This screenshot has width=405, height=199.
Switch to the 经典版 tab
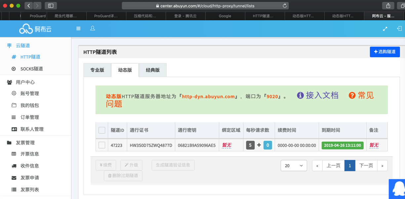coord(153,70)
